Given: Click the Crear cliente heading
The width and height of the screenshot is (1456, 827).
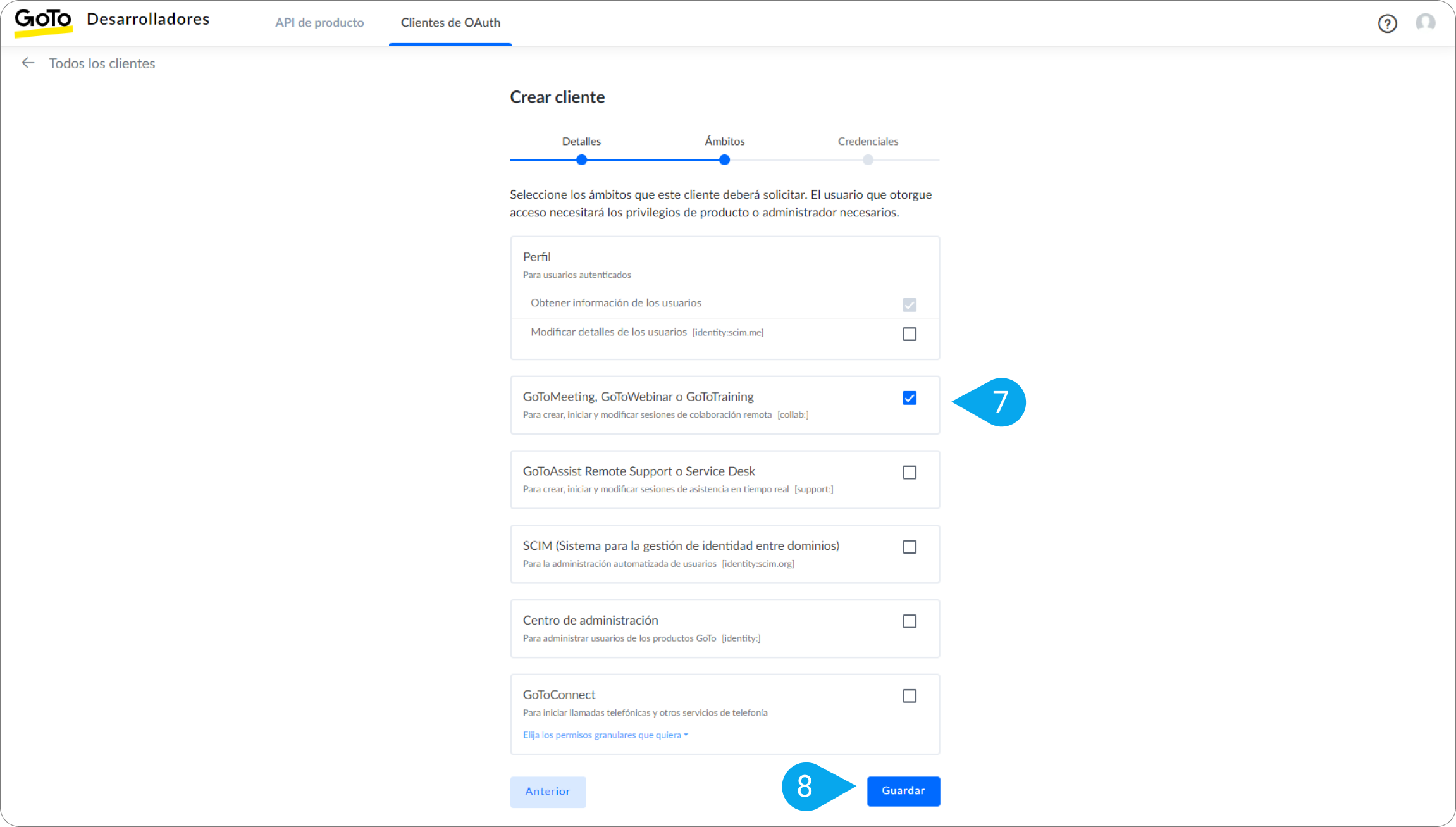Looking at the screenshot, I should tap(557, 97).
